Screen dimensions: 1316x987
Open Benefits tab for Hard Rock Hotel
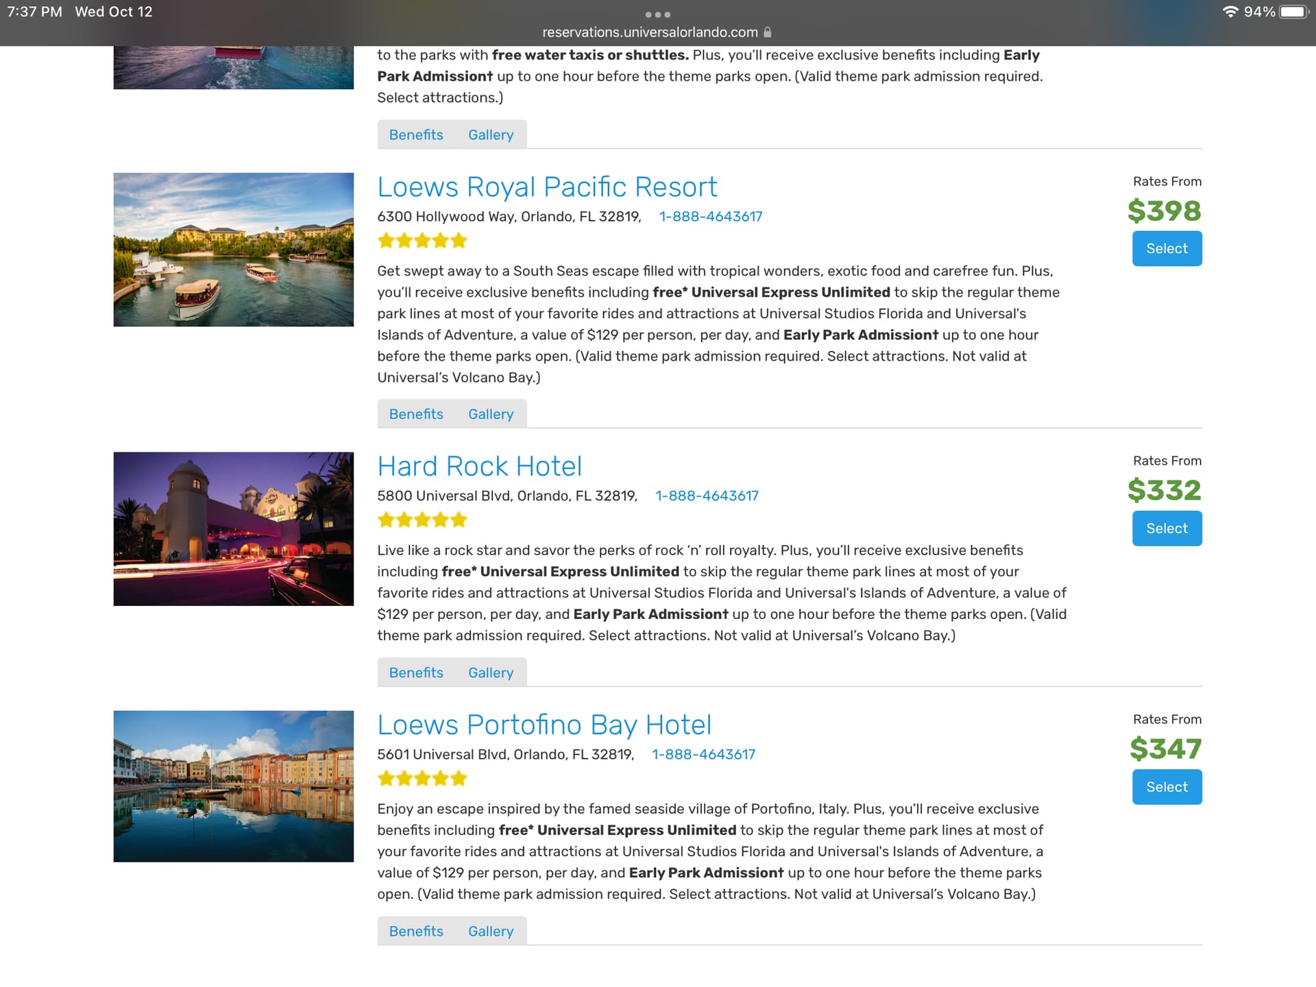[x=416, y=672]
